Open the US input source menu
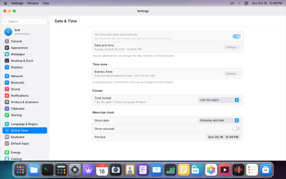286x179 pixels. pos(232,3)
